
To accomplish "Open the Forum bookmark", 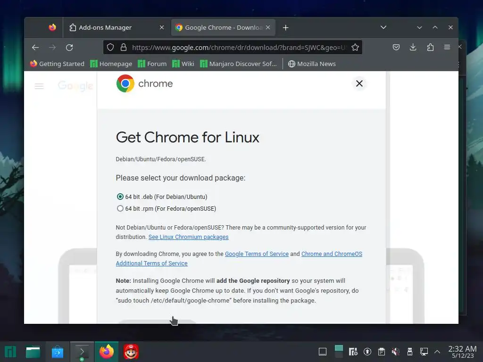I will click(152, 64).
